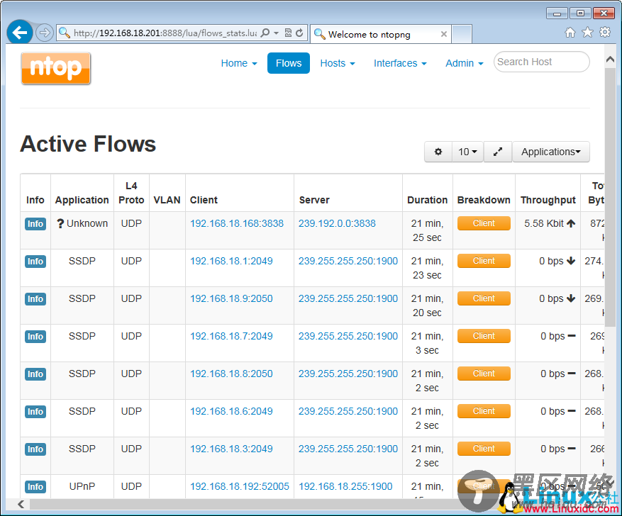Viewport: 622px width, 516px height.
Task: Open browser tools gear icon
Action: tap(605, 32)
